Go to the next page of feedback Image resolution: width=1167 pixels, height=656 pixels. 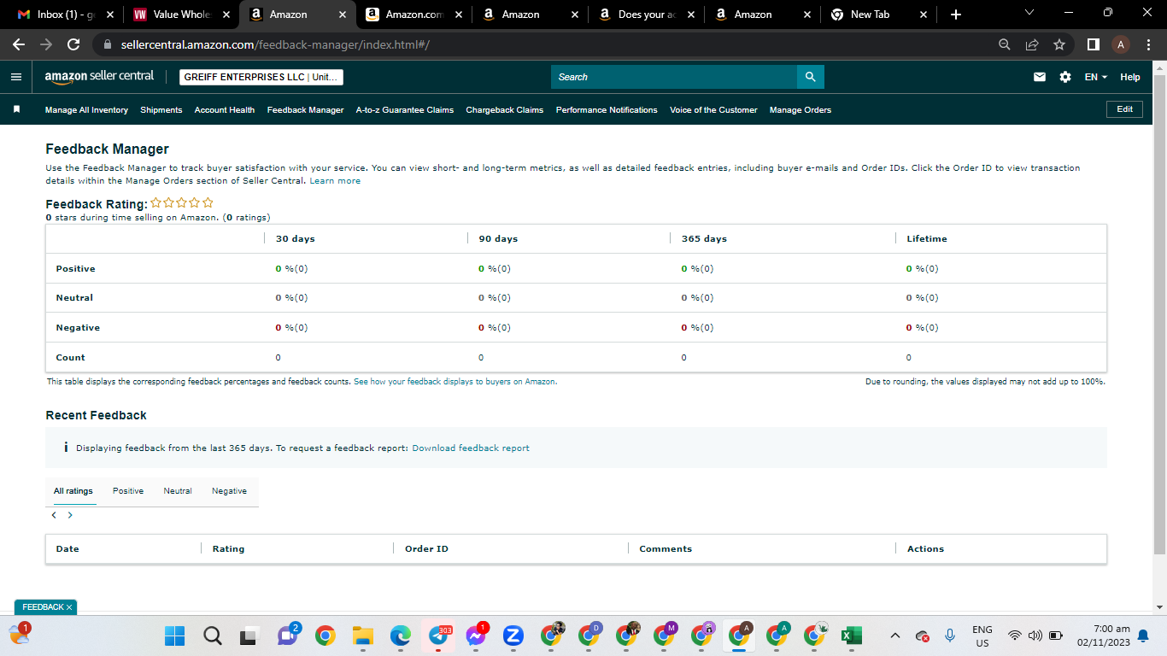pyautogui.click(x=70, y=515)
